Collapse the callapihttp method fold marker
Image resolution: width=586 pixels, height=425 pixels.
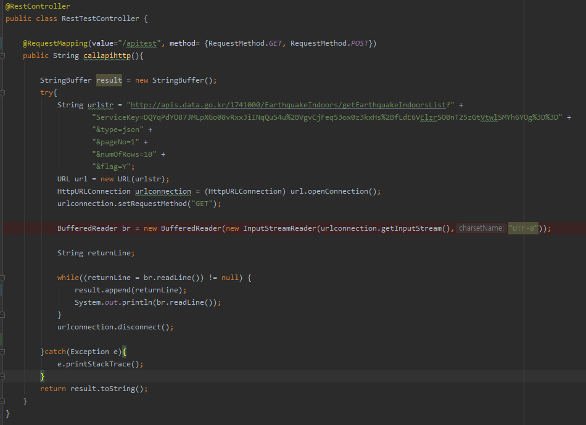[x=2, y=56]
